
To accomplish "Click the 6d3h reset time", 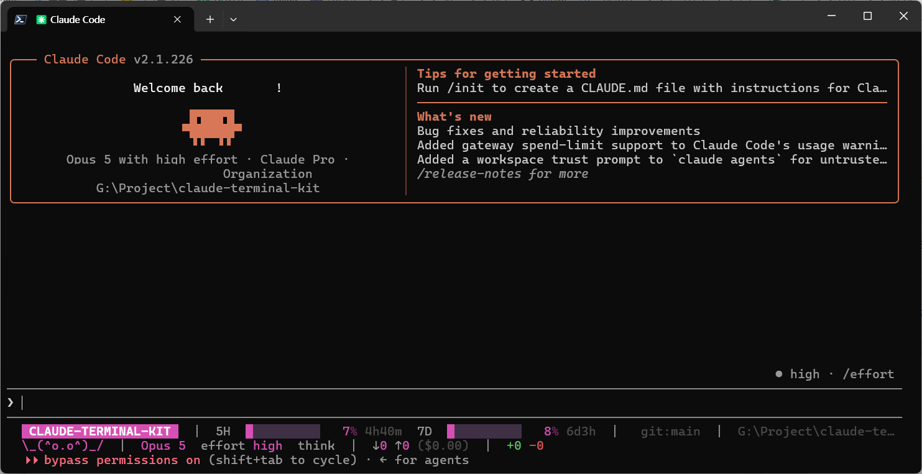I will 581,431.
